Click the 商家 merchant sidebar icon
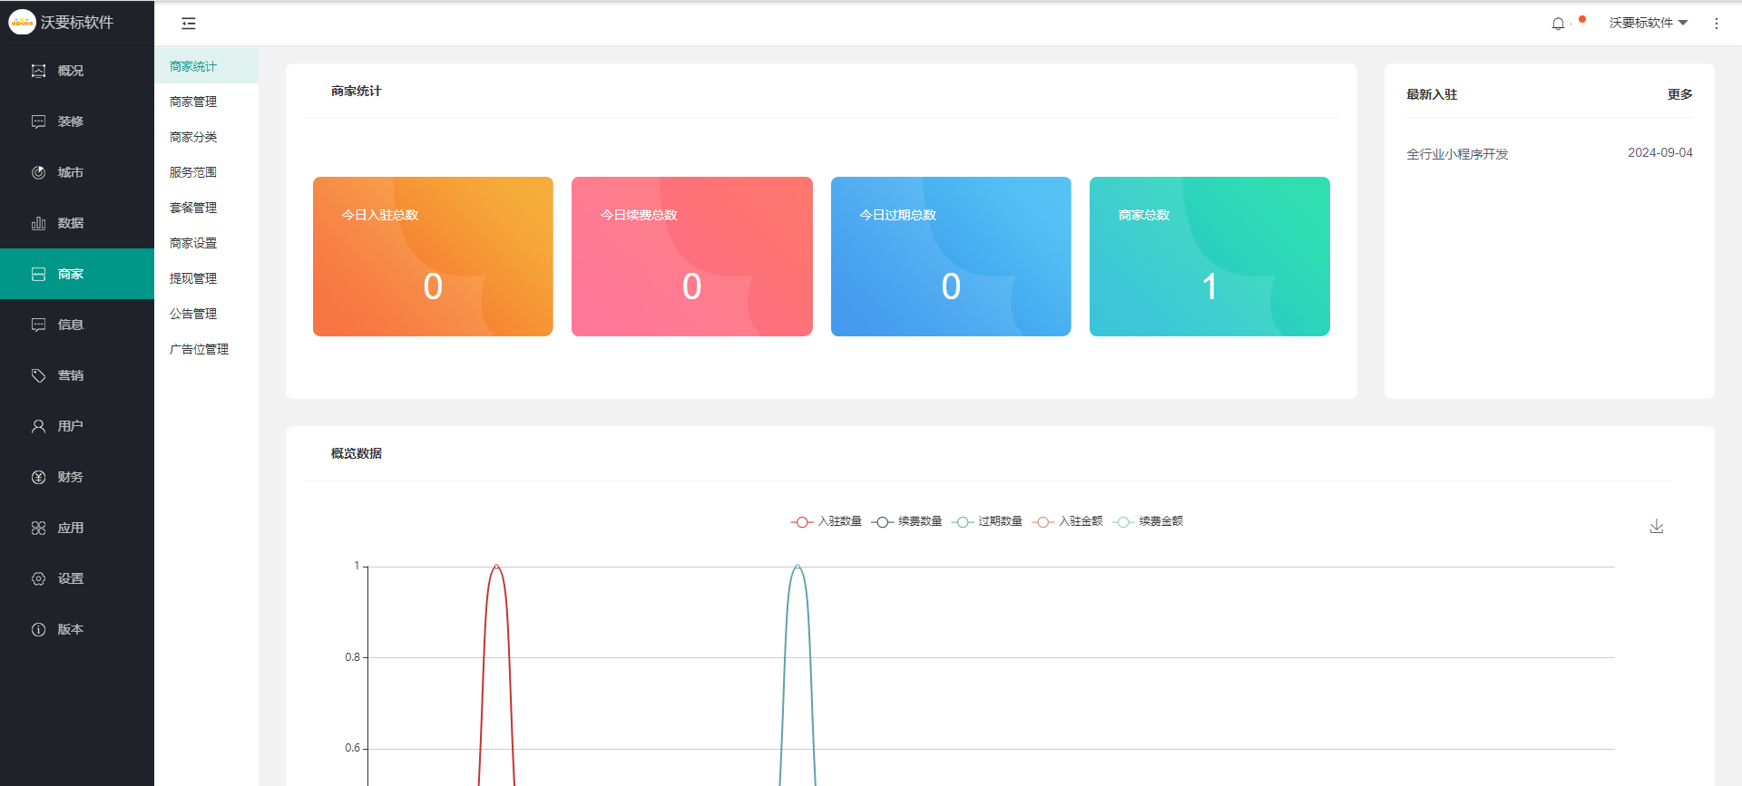Viewport: 1742px width, 786px height. pos(38,274)
